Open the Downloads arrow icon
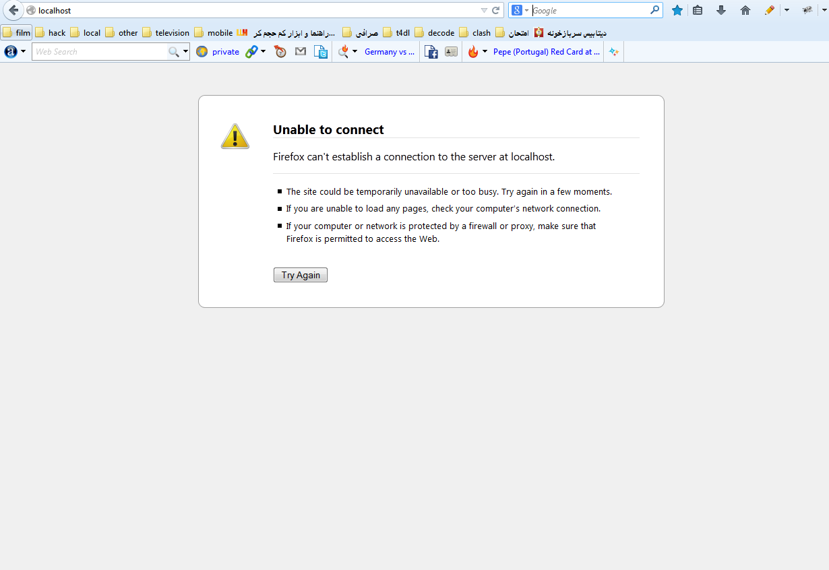 [x=721, y=10]
